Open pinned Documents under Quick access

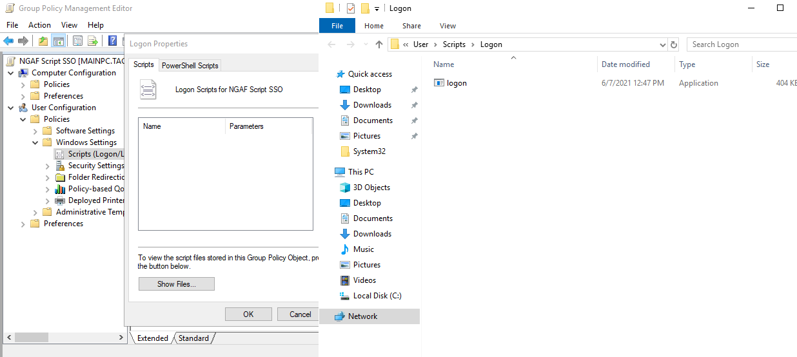373,121
